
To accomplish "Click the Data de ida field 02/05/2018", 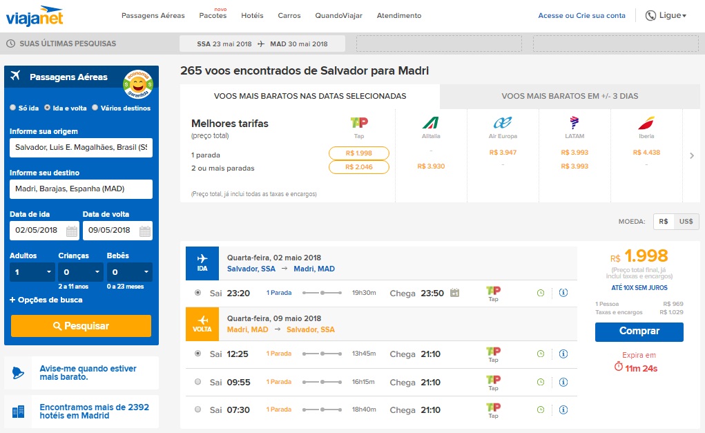I will [x=44, y=230].
